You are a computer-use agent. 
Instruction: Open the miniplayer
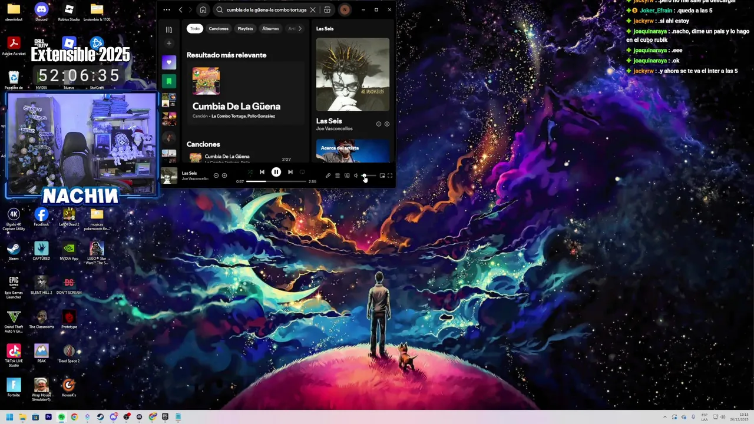(382, 175)
